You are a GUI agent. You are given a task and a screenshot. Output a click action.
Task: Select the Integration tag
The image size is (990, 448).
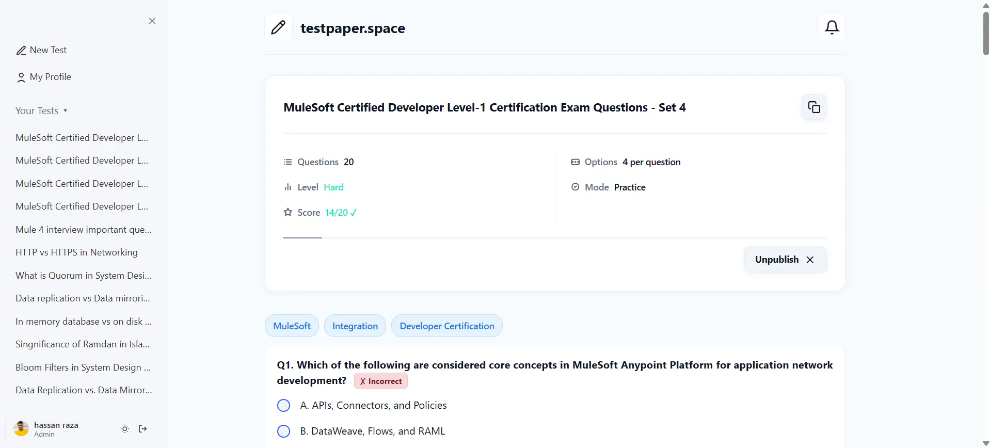coord(355,326)
